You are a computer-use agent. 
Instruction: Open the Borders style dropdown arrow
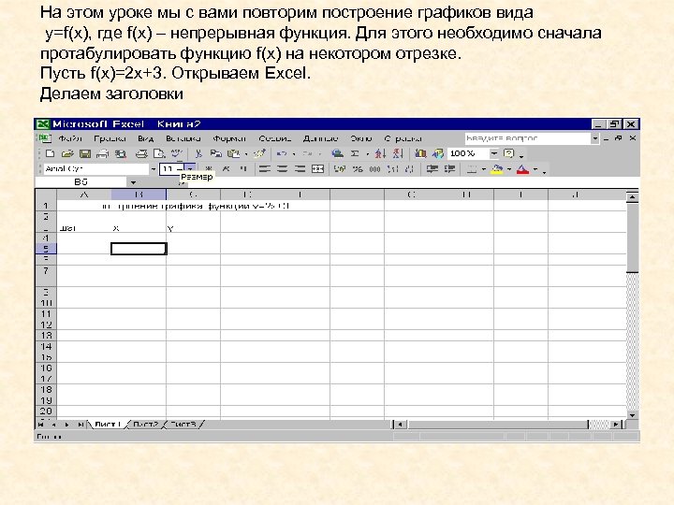[484, 169]
